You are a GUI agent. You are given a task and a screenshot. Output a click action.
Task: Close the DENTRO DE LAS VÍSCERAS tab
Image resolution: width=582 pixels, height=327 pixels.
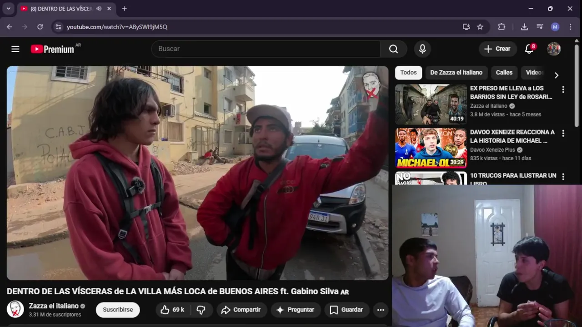click(109, 9)
